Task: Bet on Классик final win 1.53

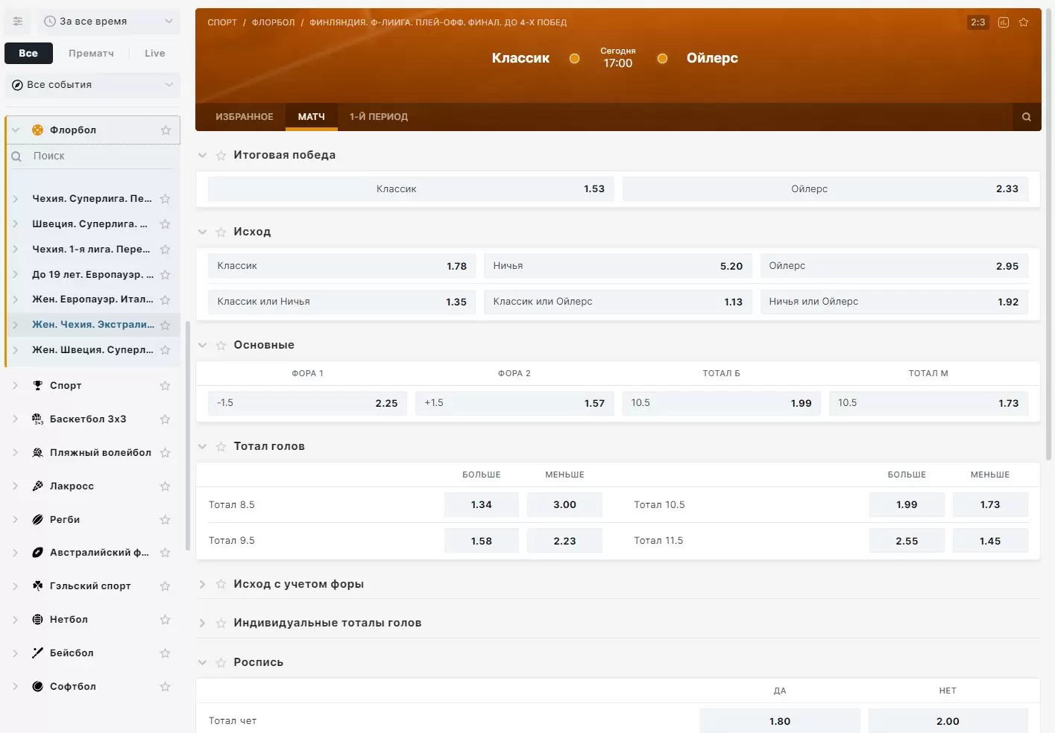Action: pos(412,189)
